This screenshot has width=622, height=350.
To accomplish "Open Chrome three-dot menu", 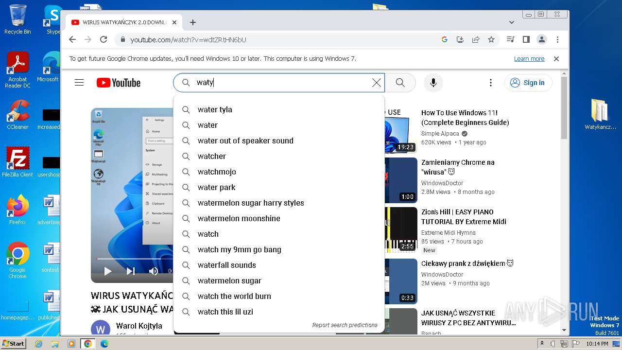I will 557,39.
